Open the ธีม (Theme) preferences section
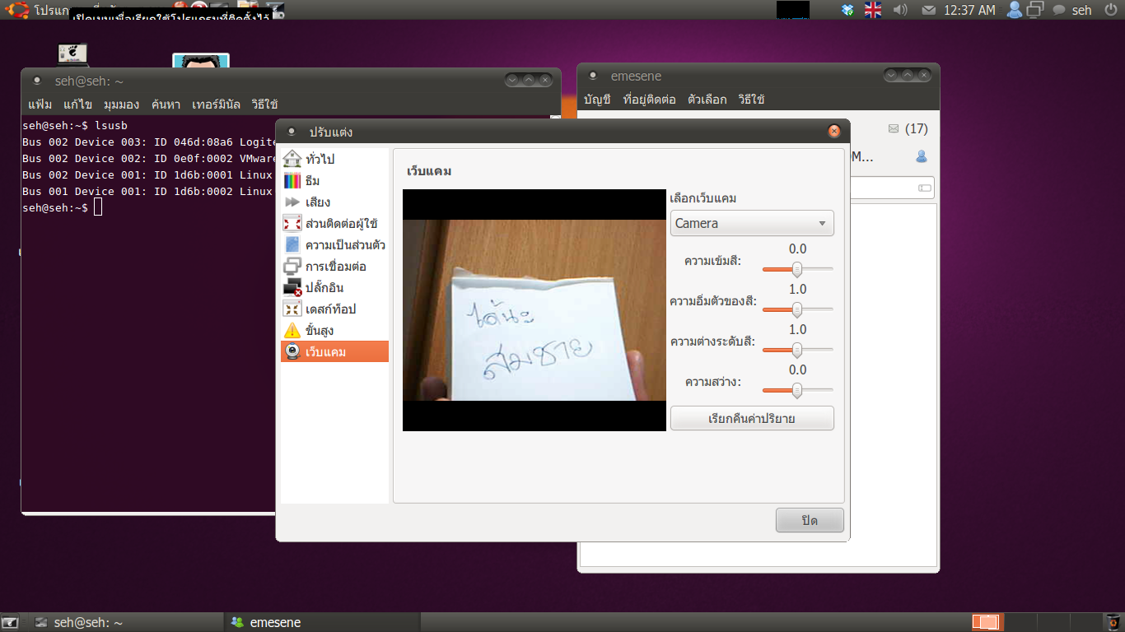The width and height of the screenshot is (1125, 632). point(334,180)
